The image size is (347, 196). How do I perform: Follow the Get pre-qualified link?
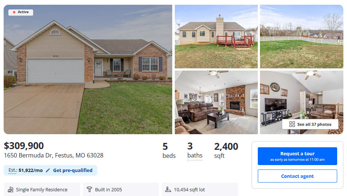(x=73, y=171)
